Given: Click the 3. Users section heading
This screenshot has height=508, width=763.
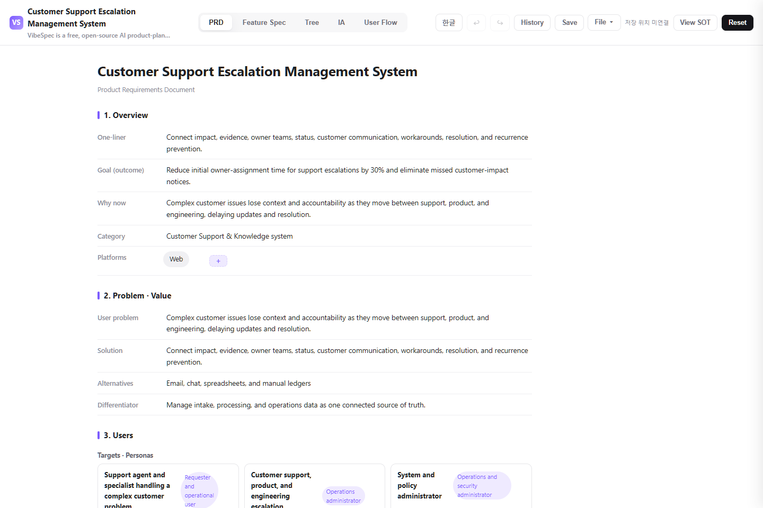Looking at the screenshot, I should coord(118,436).
